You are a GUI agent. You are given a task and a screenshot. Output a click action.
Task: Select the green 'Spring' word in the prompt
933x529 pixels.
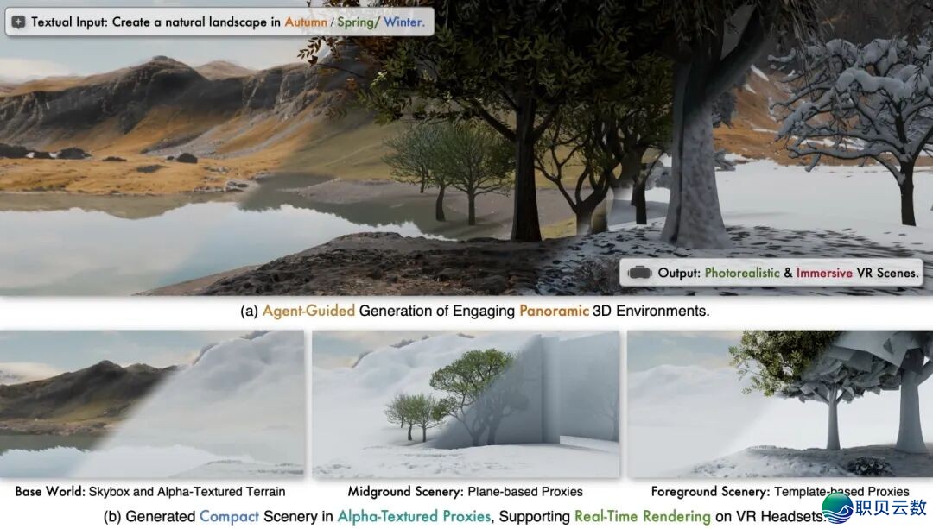pos(356,22)
